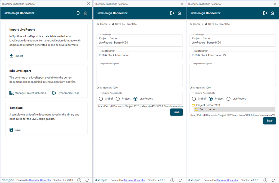Close the right Discngine LiveDesign Connector window

(275, 4)
